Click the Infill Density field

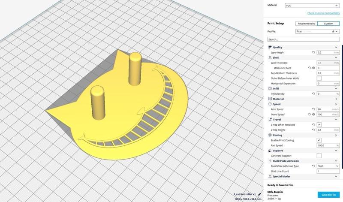coord(328,93)
